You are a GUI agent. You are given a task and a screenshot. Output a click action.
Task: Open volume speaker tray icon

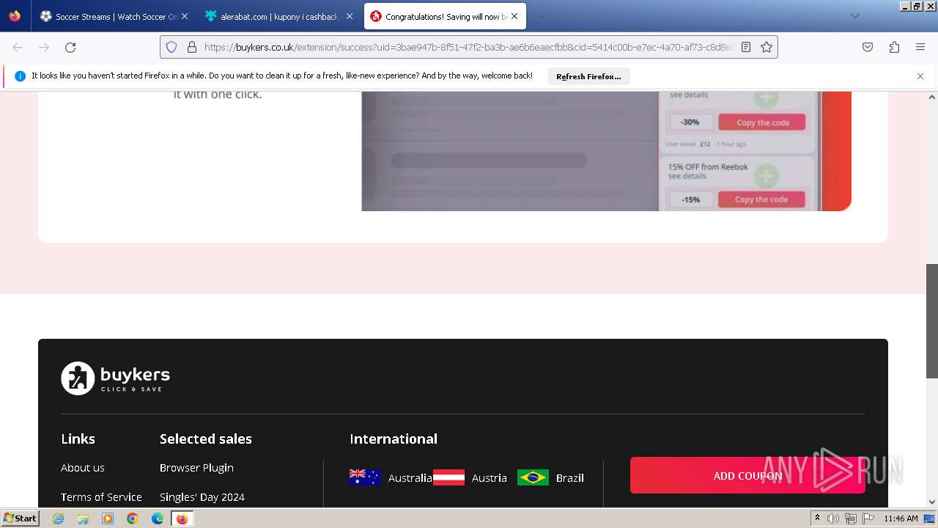(833, 518)
